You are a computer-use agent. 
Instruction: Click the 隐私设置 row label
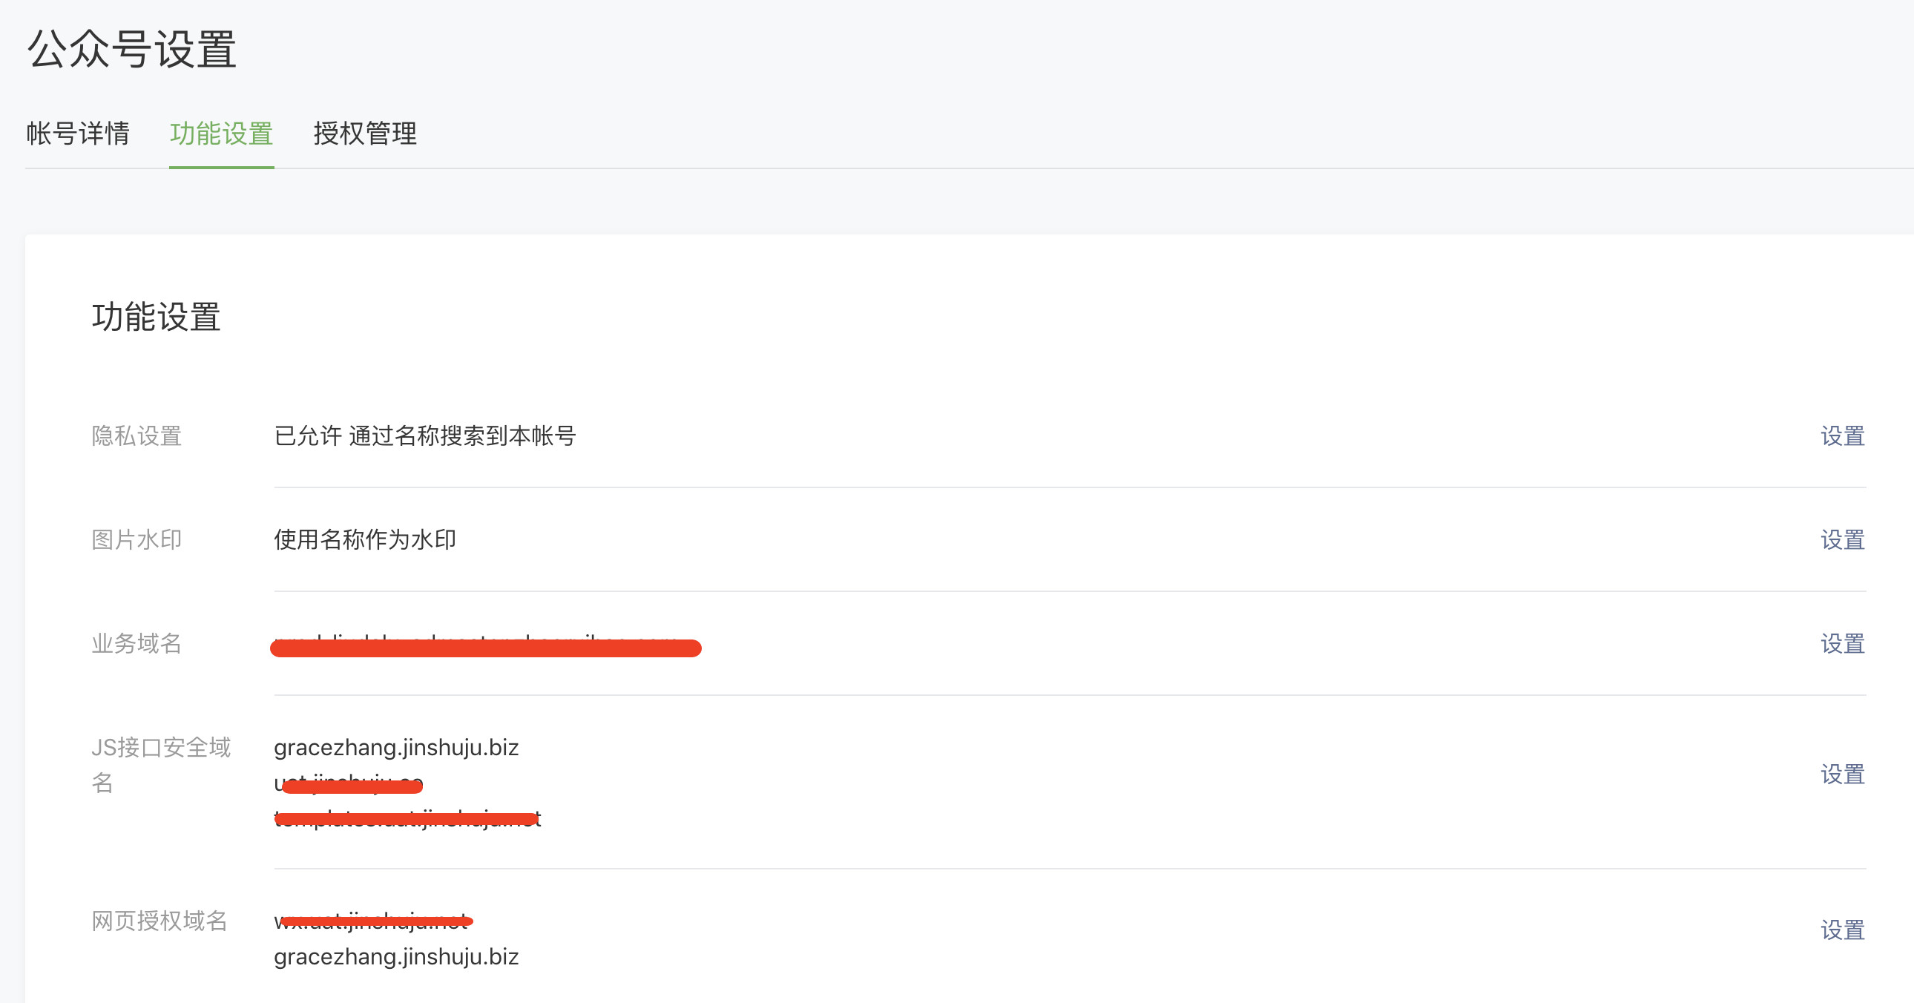tap(137, 436)
